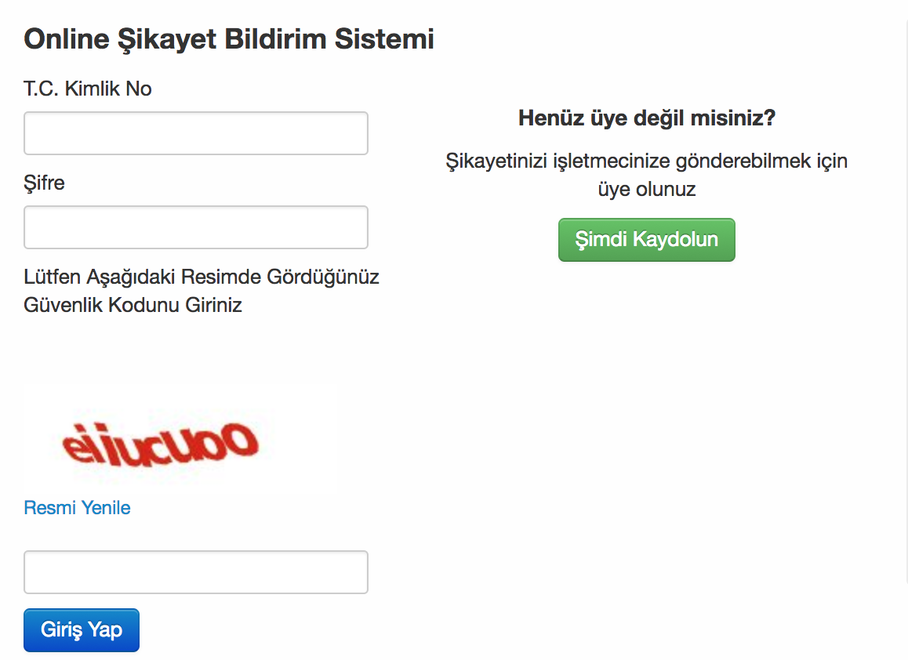Click the Henüz üye değil misiniz? heading
Screen dimensions: 908x660
pos(647,118)
